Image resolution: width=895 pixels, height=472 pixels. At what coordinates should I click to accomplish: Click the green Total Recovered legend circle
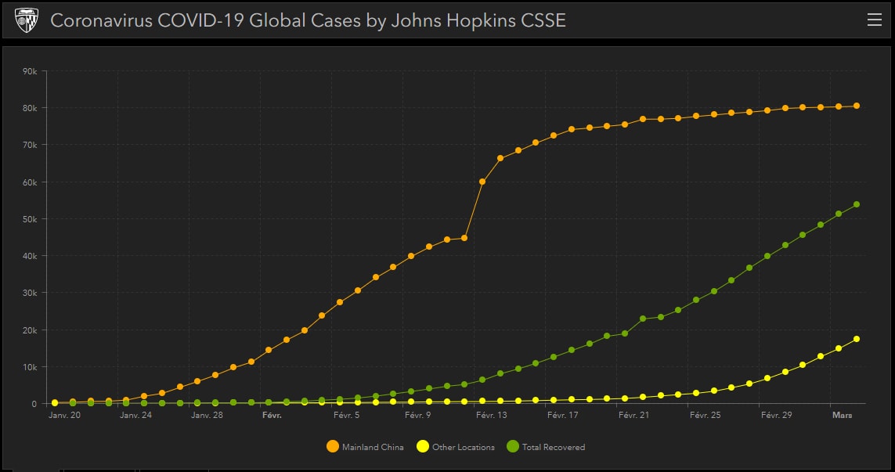[513, 447]
